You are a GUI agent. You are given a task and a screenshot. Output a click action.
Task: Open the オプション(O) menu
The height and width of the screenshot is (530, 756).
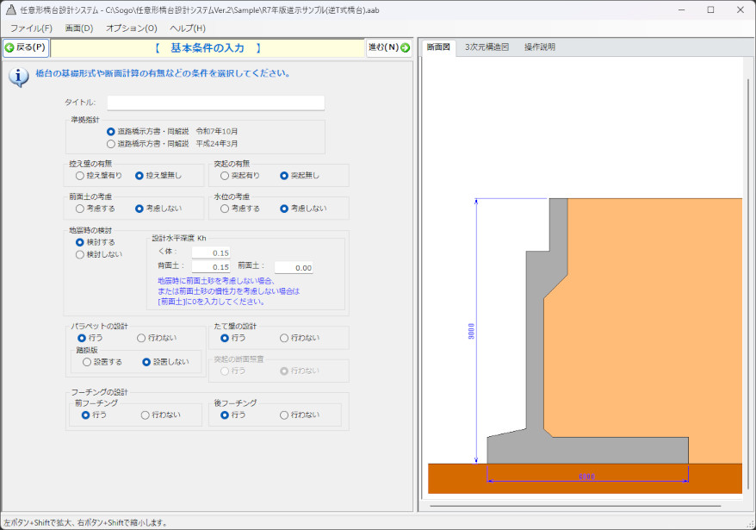point(131,28)
